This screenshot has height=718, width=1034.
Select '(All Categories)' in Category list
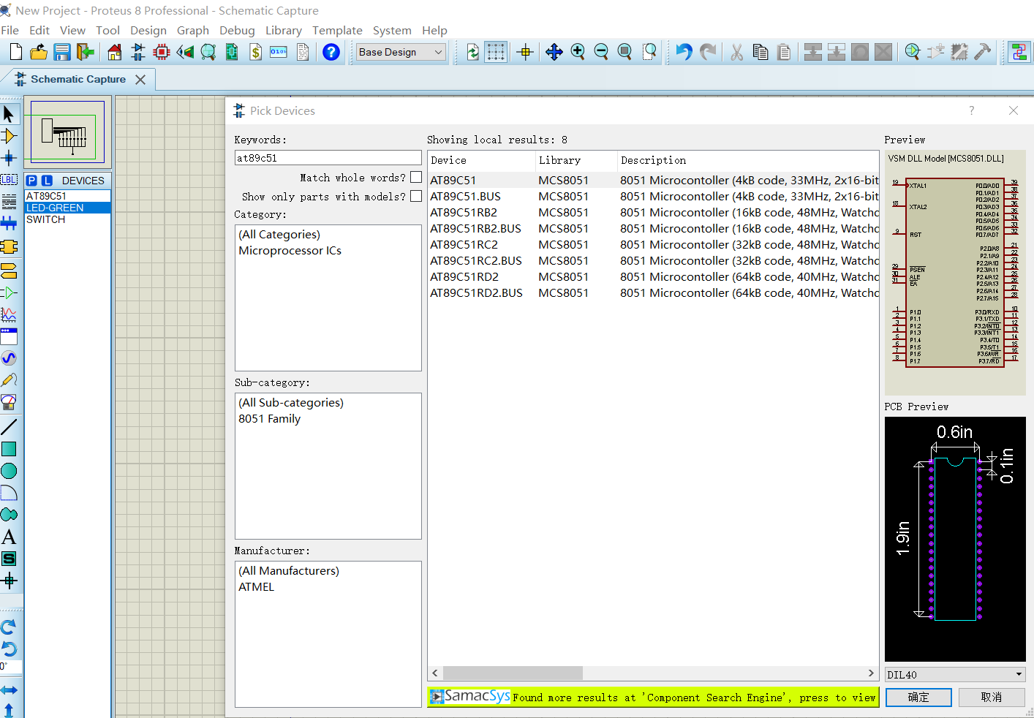click(x=279, y=234)
